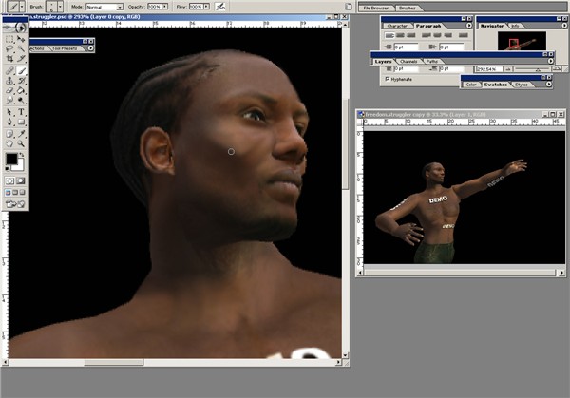Open Tool Preset picker dropdown

coord(22,7)
